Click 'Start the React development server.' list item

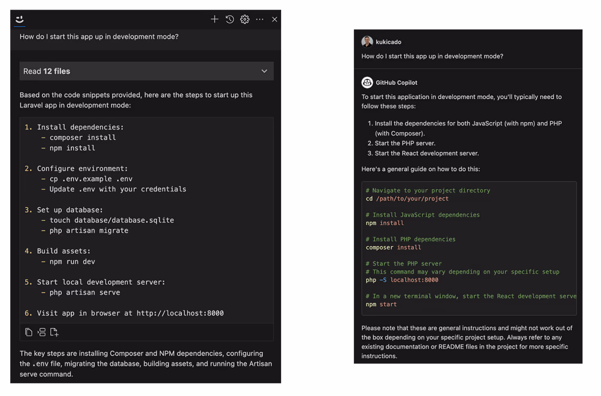tap(427, 153)
